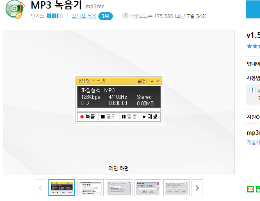Click the 녹음 record button in preview

(x=88, y=117)
